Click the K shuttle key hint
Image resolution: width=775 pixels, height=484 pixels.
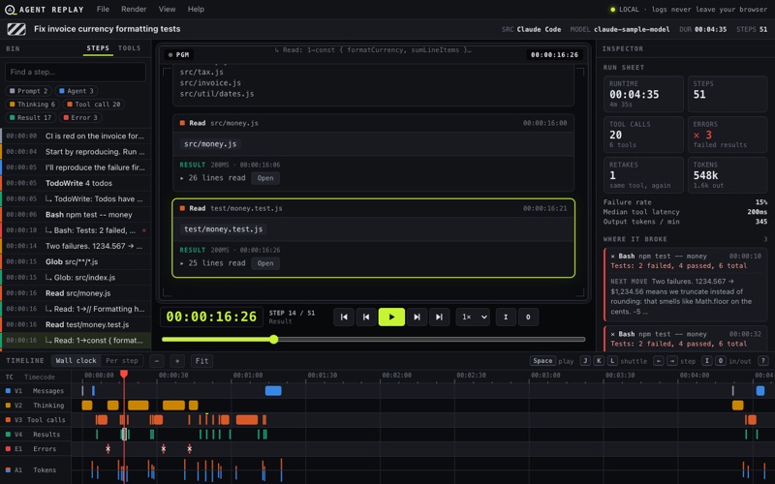click(x=599, y=361)
